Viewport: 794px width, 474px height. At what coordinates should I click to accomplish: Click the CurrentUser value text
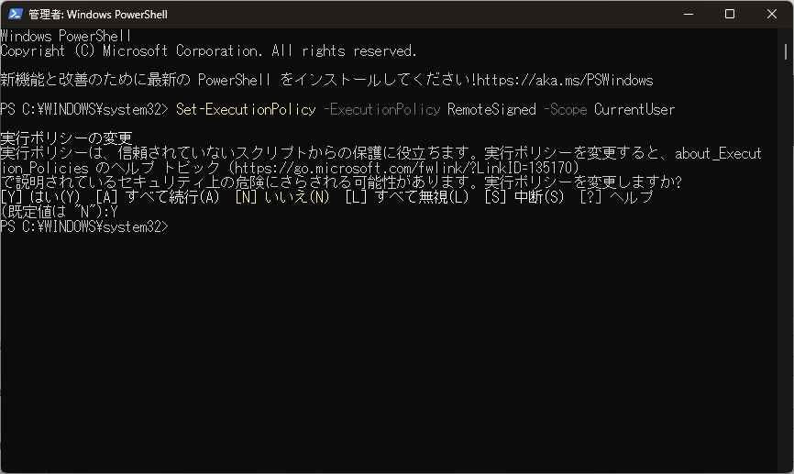coord(634,109)
